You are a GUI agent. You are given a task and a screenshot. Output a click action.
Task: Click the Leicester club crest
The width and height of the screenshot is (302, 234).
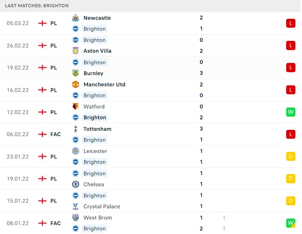pos(76,151)
